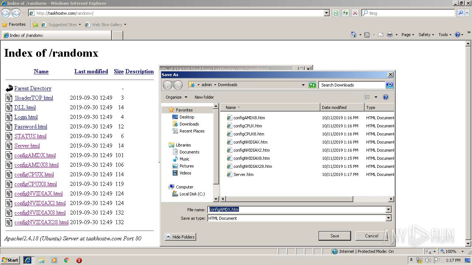Image resolution: width=472 pixels, height=265 pixels.
Task: Click Web Slice Gallery favorites item
Action: (105, 25)
